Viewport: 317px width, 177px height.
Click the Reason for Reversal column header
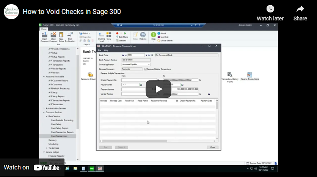click(x=159, y=101)
